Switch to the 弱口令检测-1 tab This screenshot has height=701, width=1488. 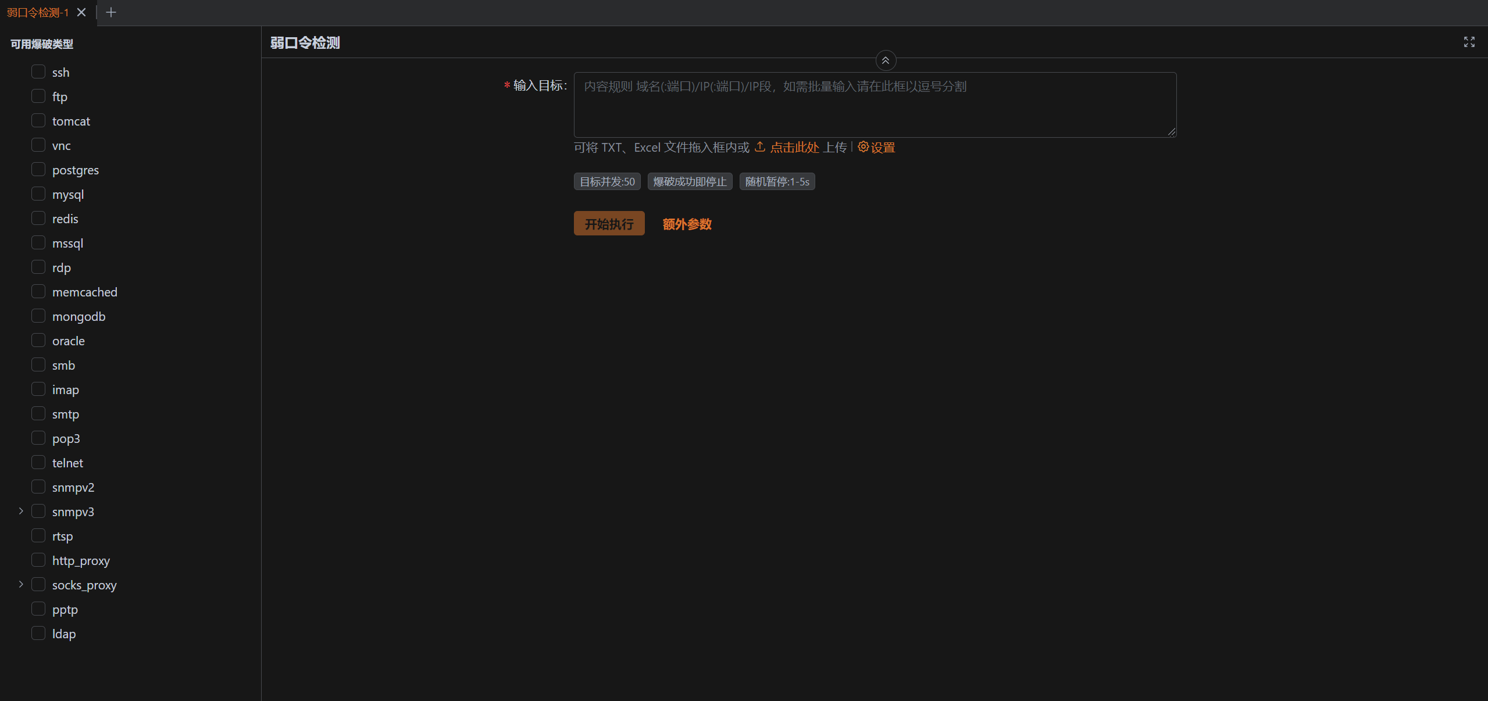(x=38, y=12)
